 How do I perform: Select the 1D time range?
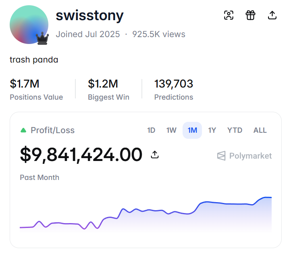pos(151,130)
